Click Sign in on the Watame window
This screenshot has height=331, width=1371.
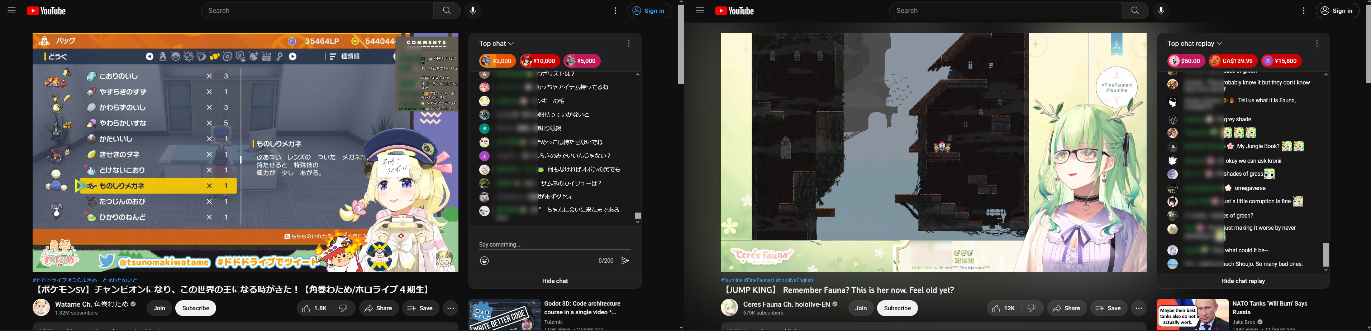point(649,11)
